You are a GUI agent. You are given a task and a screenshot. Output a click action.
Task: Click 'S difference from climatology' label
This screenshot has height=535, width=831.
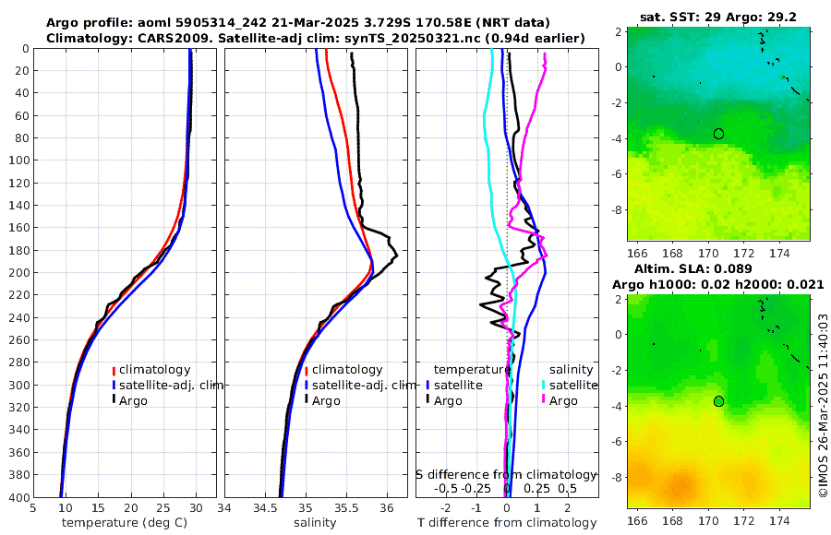click(x=506, y=475)
